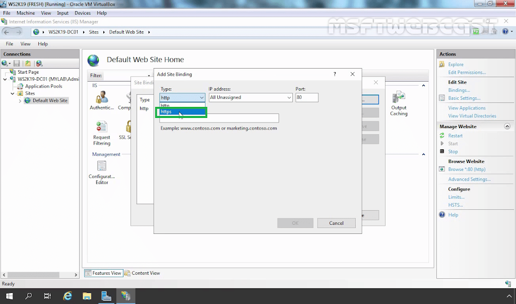Select Application Pools in the tree
Screen dimensions: 516x304
(x=44, y=86)
